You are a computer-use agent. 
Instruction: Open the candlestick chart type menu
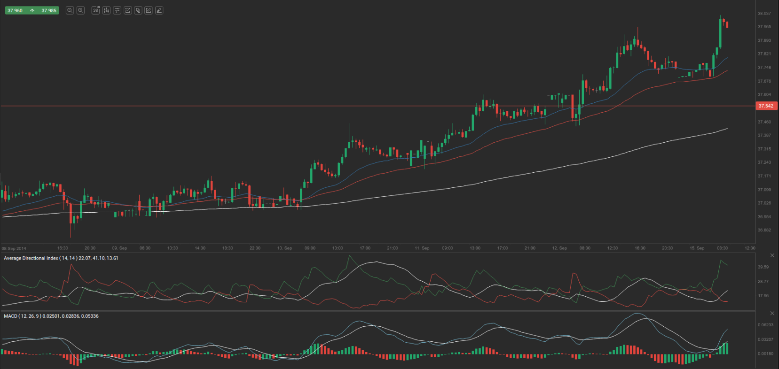click(x=106, y=10)
